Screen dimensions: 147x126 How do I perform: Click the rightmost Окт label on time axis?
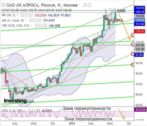129,123
